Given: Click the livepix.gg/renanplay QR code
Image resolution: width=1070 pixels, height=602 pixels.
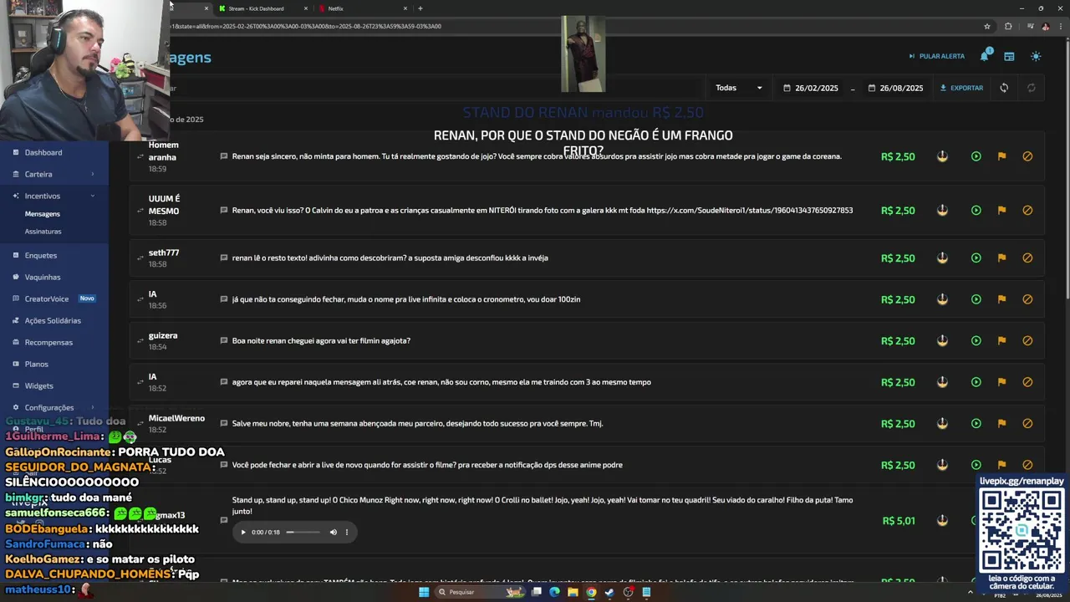Looking at the screenshot, I should [1021, 531].
